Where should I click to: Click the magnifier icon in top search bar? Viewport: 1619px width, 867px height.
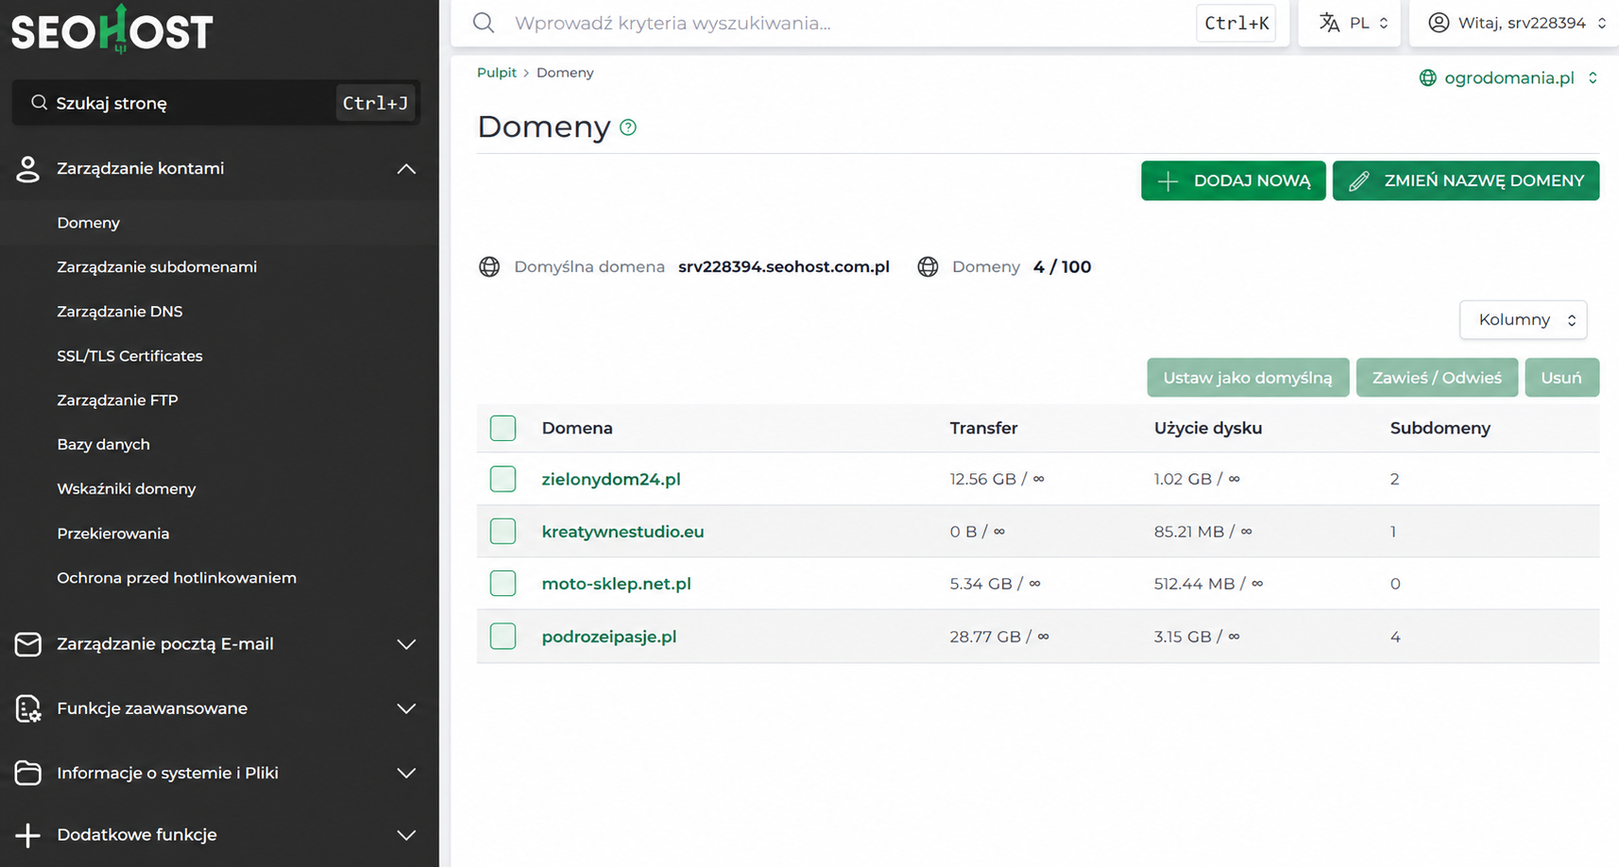click(x=484, y=23)
